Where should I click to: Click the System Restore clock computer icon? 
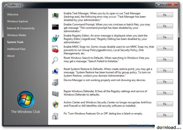pyautogui.click(x=55, y=71)
